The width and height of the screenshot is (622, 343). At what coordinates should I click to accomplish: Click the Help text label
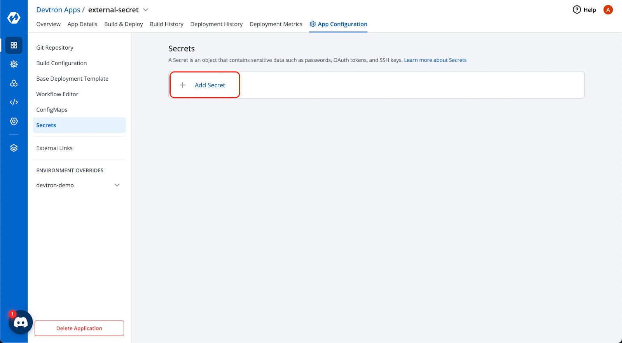click(x=590, y=10)
